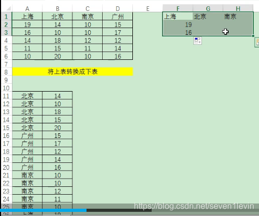Select column B header
Image resolution: width=259 pixels, height=216 pixels.
click(57, 8)
